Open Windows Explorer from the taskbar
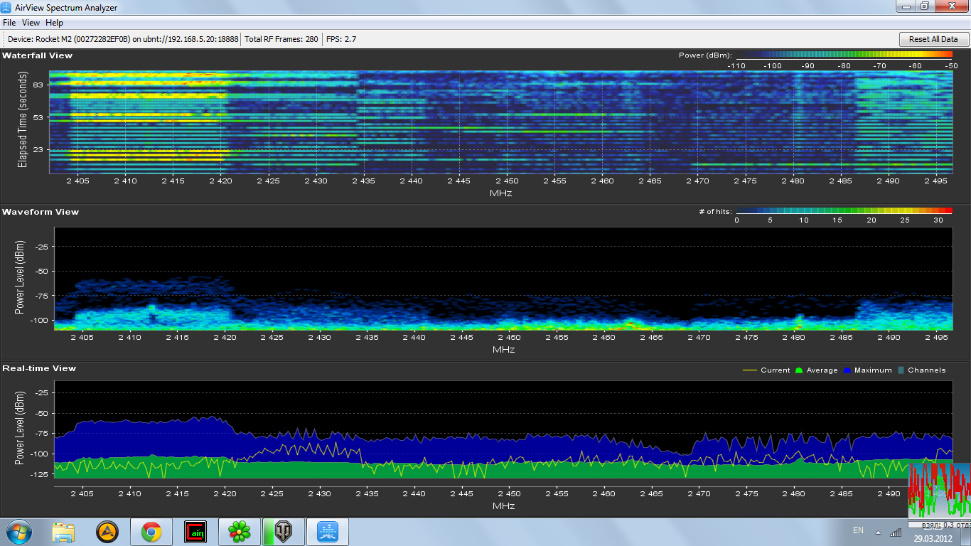The image size is (971, 546). click(x=63, y=531)
